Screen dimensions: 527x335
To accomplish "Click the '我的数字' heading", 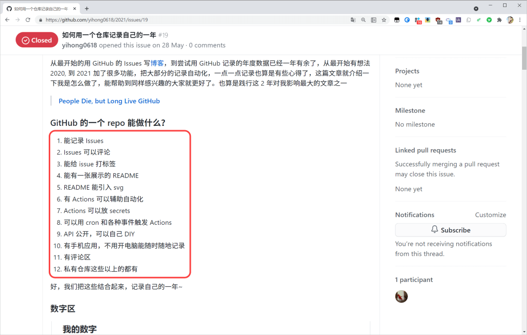I will point(80,329).
